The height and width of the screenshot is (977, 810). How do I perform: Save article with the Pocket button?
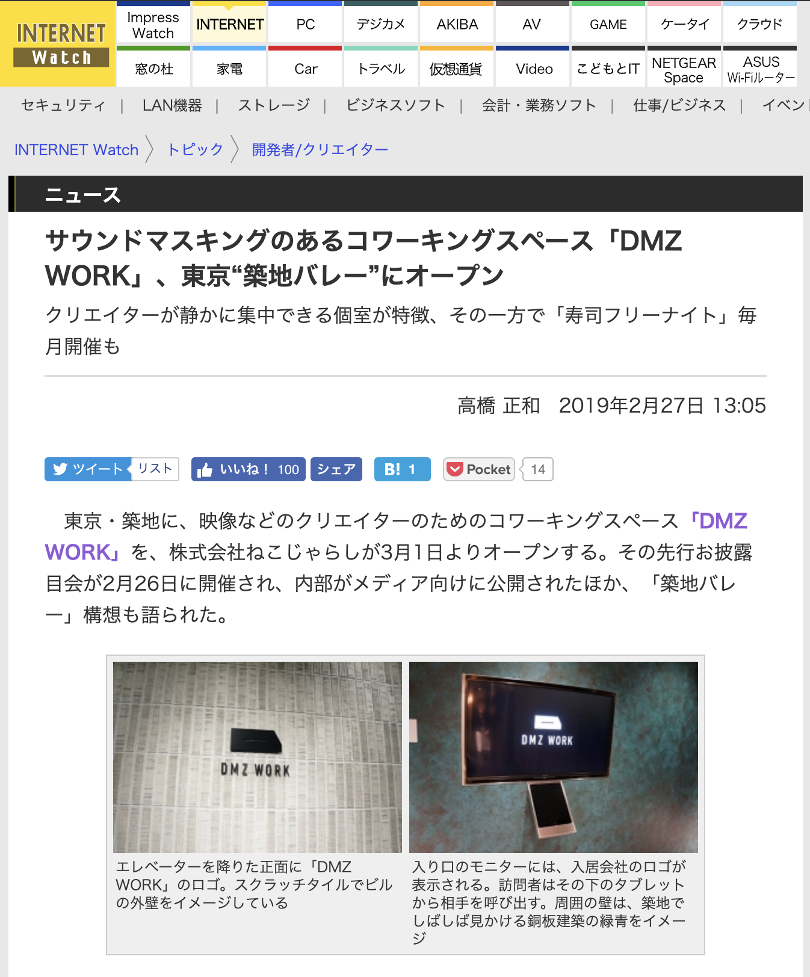(x=479, y=469)
